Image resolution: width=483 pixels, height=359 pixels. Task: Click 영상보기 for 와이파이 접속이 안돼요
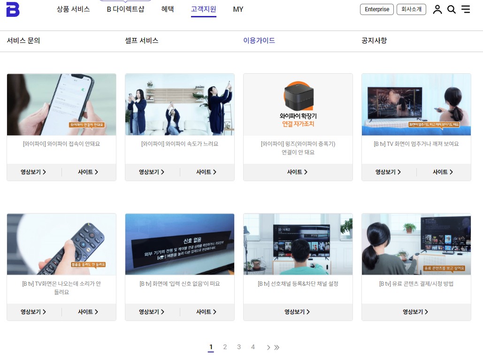(x=33, y=172)
